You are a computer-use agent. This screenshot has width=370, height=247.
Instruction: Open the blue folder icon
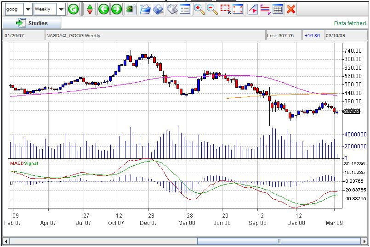[145, 9]
